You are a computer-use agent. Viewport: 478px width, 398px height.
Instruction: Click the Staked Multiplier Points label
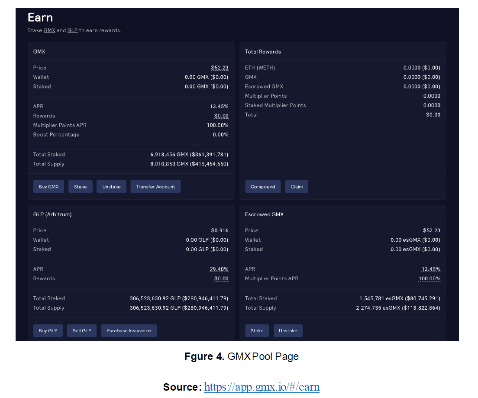tap(275, 105)
